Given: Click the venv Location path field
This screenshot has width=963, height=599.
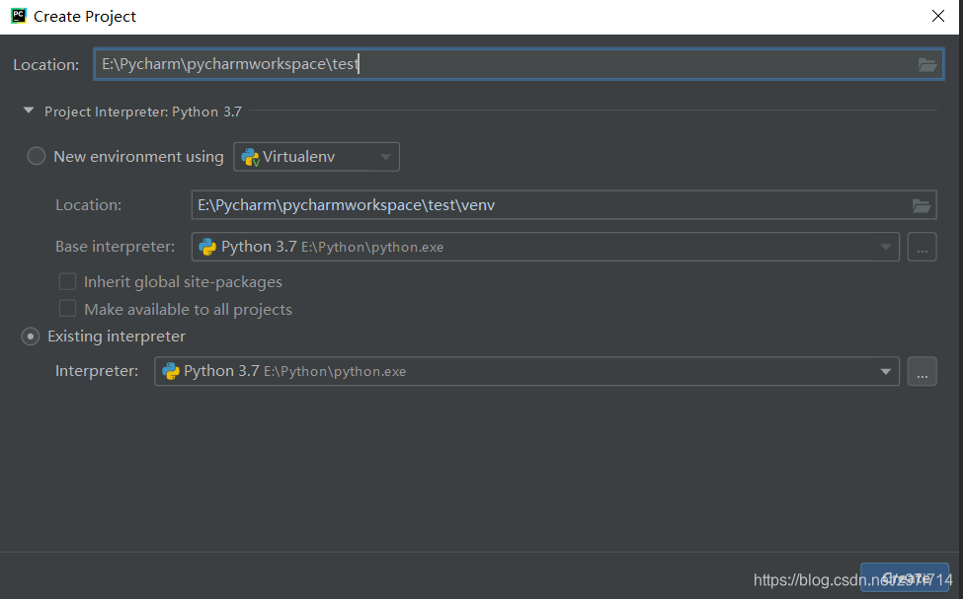Looking at the screenshot, I should tap(564, 205).
